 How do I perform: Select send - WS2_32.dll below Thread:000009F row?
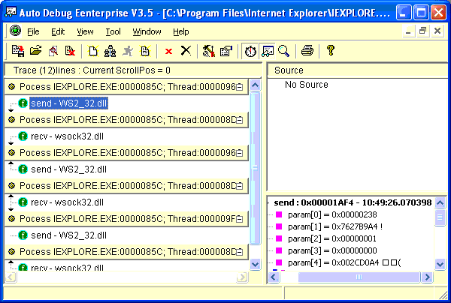coord(68,235)
